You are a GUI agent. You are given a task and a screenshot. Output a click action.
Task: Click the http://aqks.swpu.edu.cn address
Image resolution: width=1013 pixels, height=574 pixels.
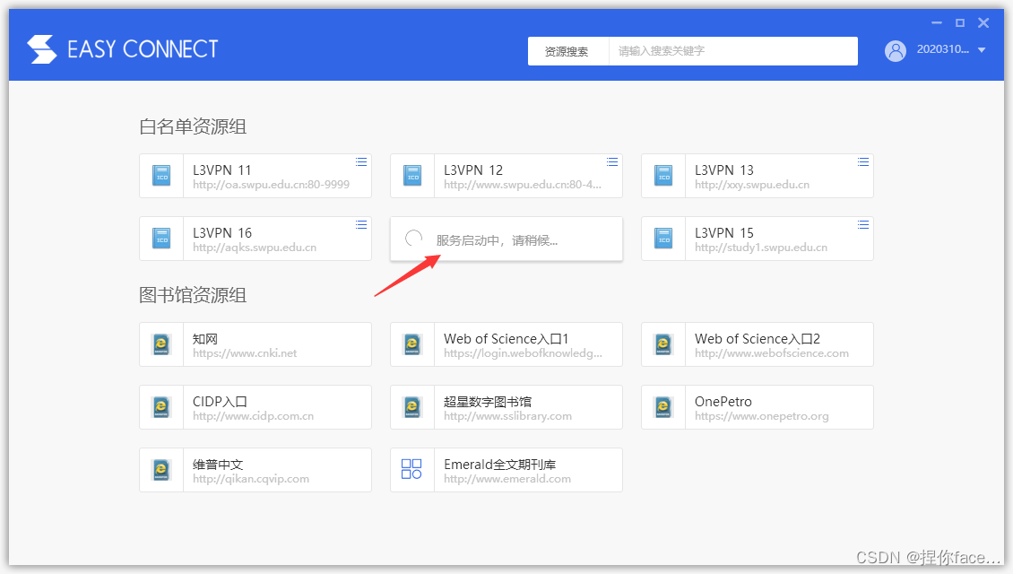click(x=255, y=248)
